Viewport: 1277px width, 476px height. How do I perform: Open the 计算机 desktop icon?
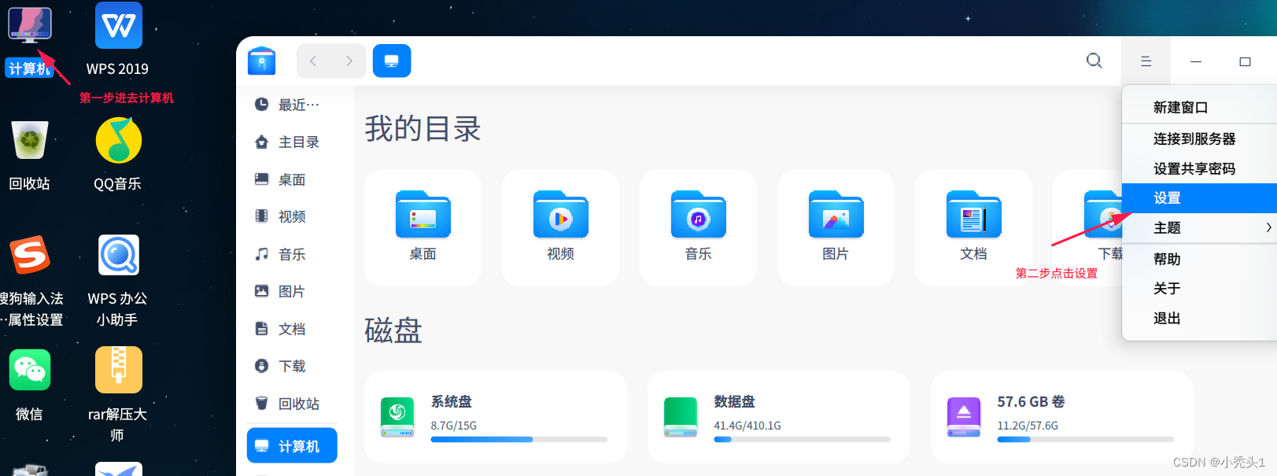(30, 25)
